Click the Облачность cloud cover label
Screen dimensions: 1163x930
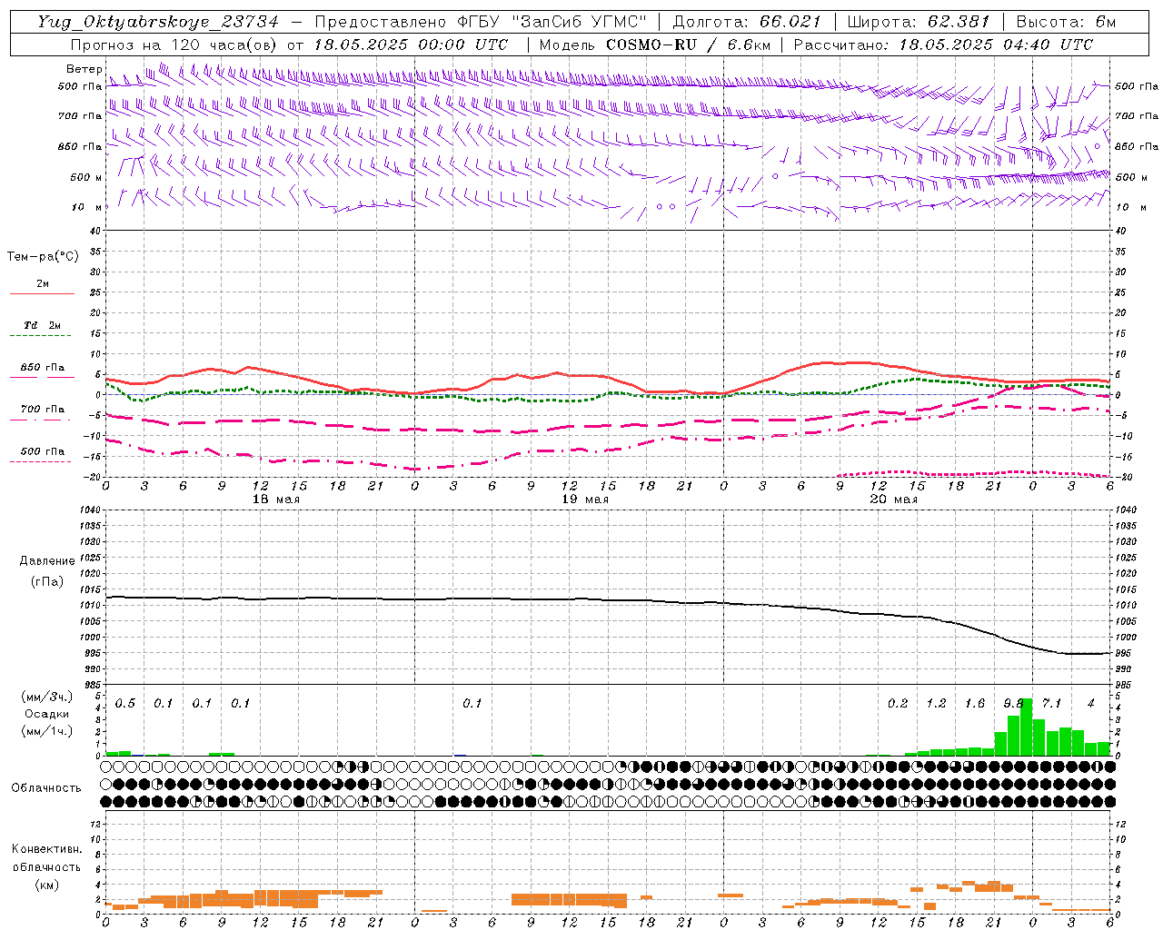(46, 788)
